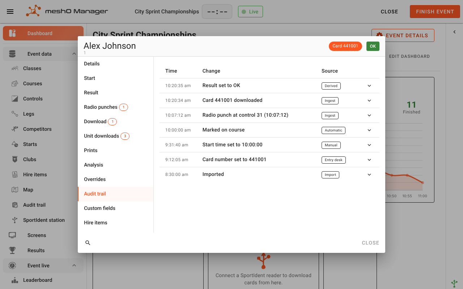Expand the 'Marked on course' row

pyautogui.click(x=369, y=130)
